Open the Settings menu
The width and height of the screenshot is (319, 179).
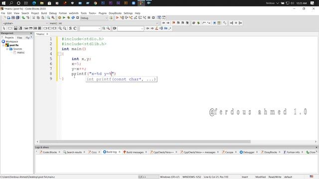[x=128, y=13]
